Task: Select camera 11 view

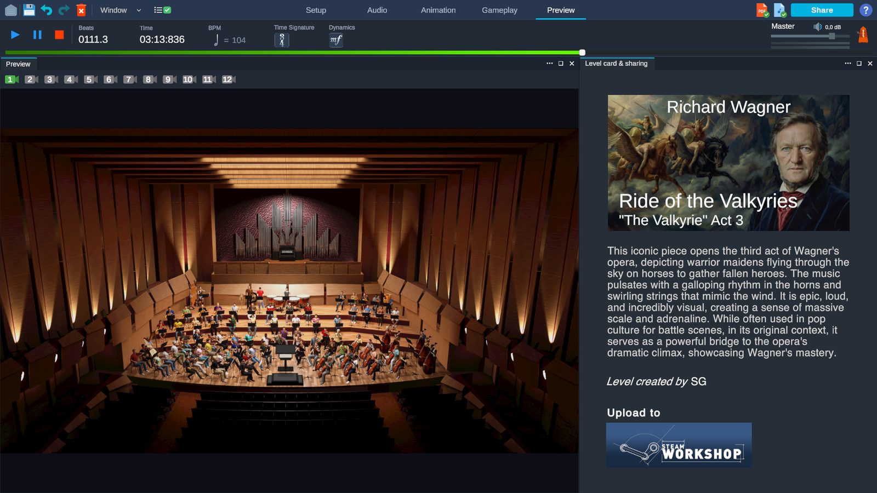Action: [209, 79]
